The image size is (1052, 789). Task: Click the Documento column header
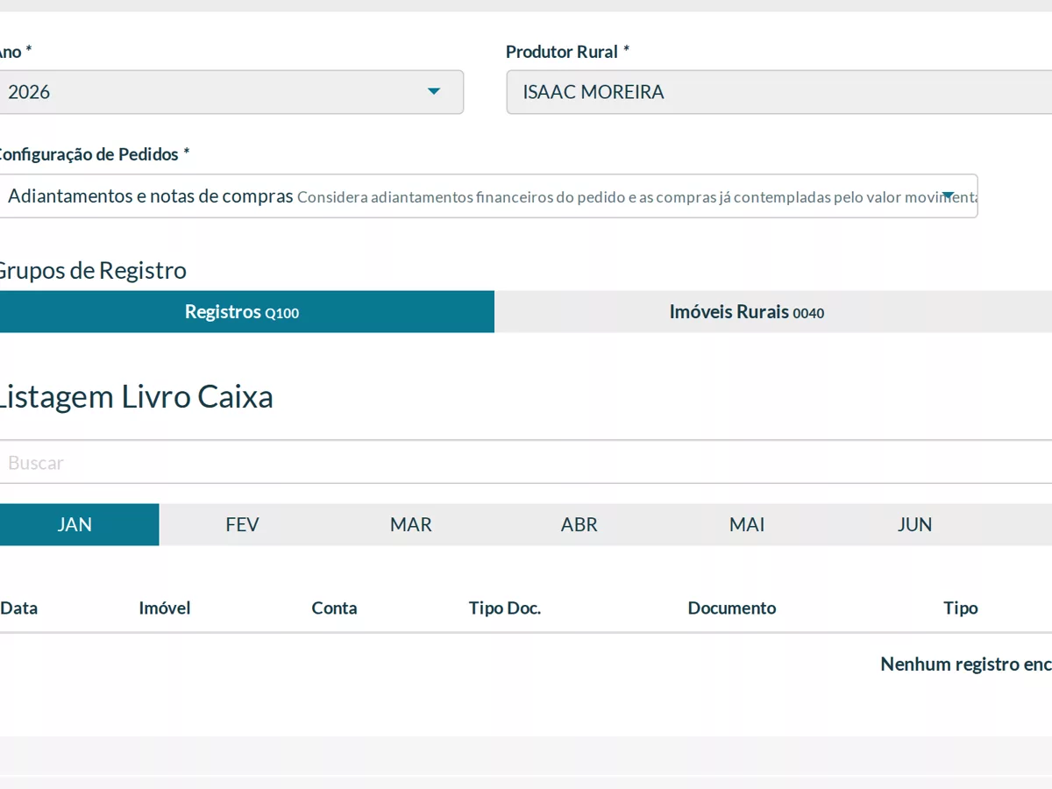pos(732,608)
